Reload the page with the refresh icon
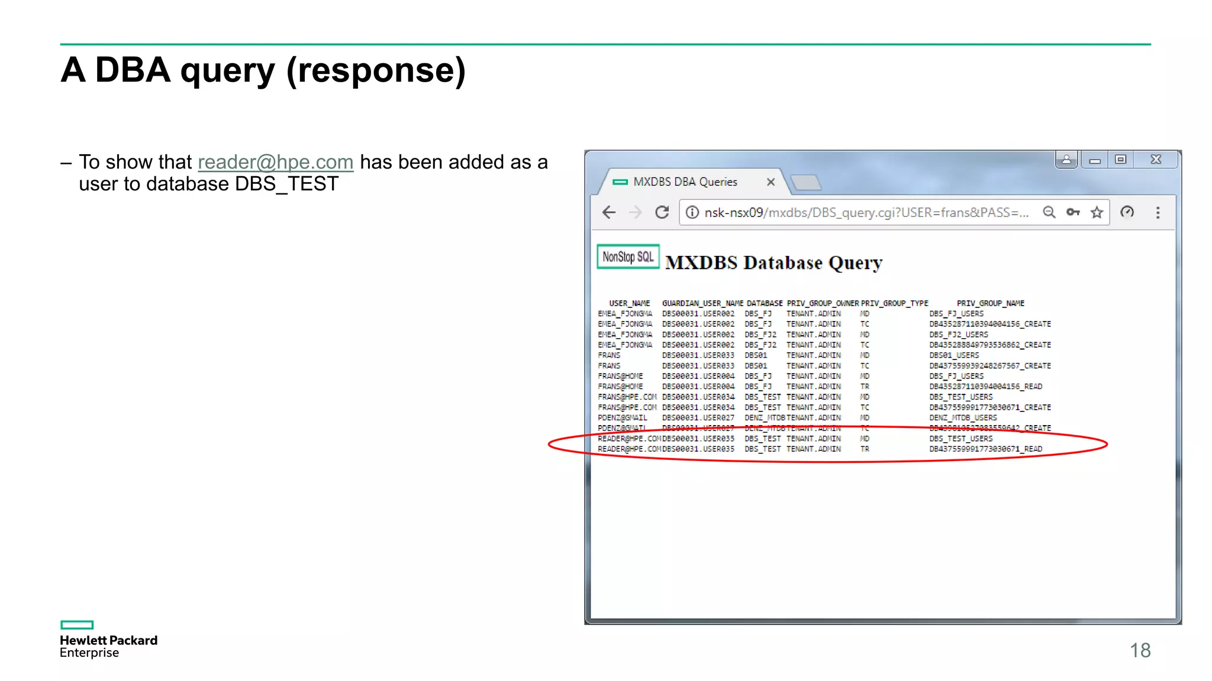Screen dimensions: 1212x681 (x=662, y=212)
